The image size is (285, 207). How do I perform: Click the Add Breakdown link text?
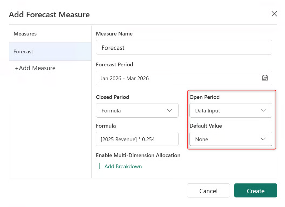[x=123, y=166]
